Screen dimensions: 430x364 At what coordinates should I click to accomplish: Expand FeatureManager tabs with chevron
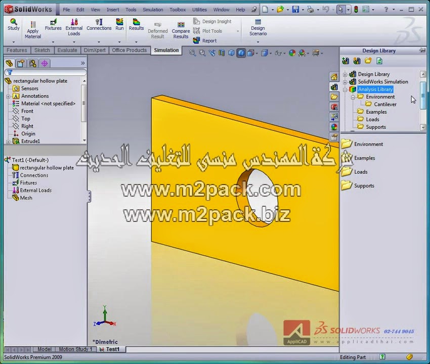click(x=83, y=63)
